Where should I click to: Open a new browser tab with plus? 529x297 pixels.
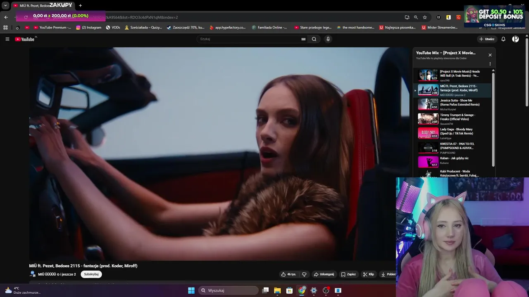[x=80, y=5]
